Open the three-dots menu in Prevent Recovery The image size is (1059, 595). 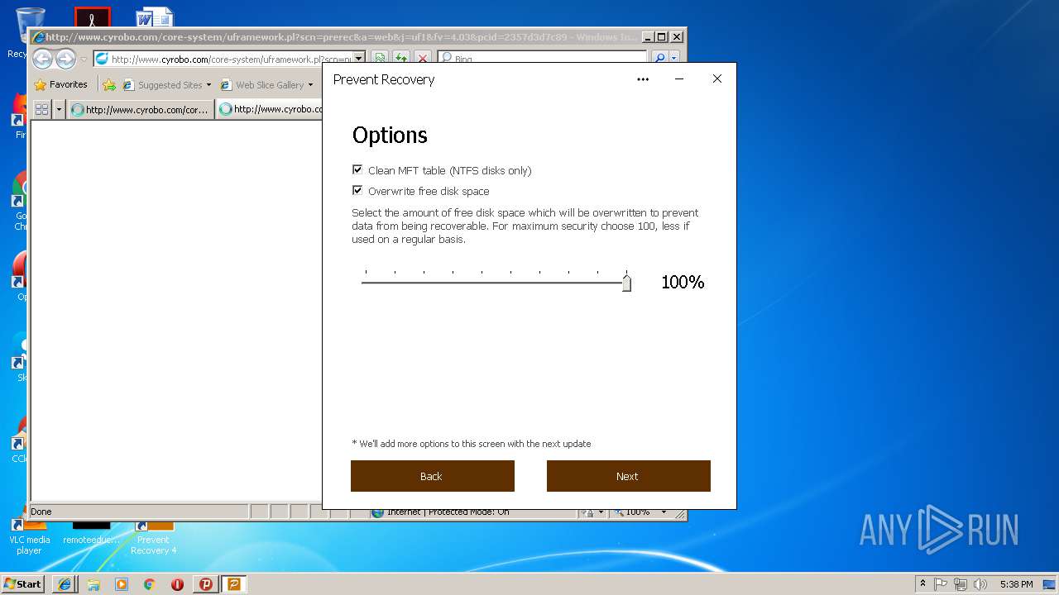pos(643,79)
